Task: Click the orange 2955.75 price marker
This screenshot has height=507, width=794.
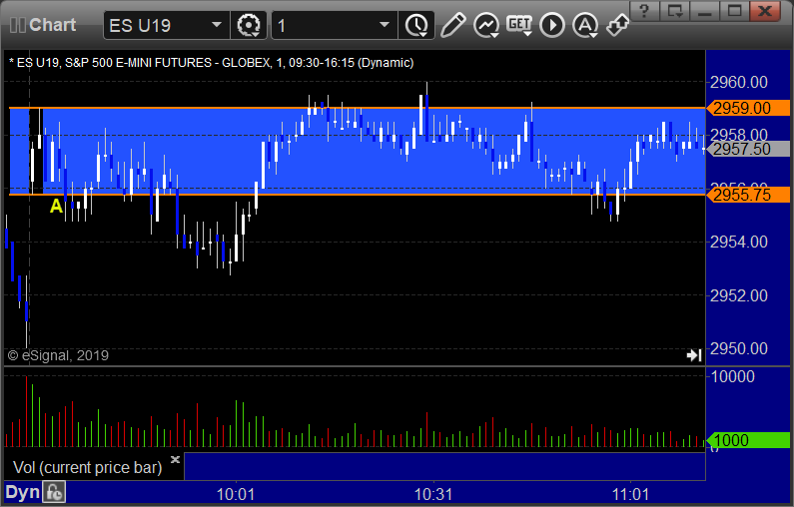Action: coord(748,195)
